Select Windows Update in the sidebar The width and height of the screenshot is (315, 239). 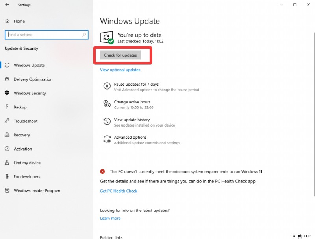[x=29, y=65]
